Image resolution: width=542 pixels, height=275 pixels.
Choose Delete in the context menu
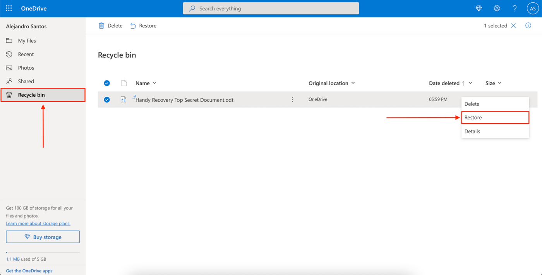click(495, 104)
